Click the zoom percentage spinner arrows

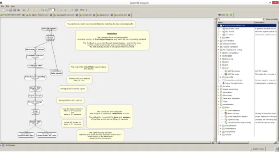(x=55, y=10)
